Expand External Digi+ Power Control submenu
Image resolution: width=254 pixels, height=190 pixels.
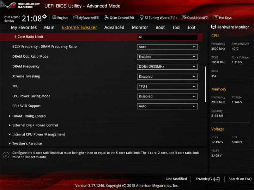click(x=35, y=125)
